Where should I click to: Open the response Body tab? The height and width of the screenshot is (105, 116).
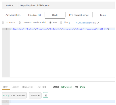pyautogui.click(x=6, y=87)
